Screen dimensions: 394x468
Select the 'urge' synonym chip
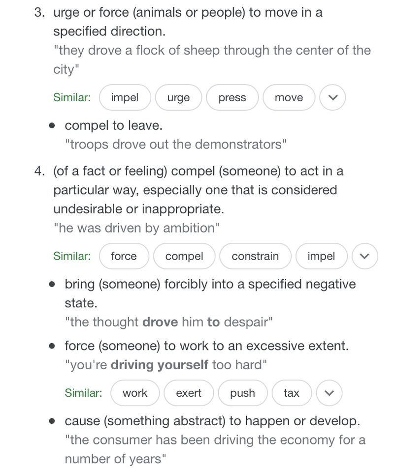(x=178, y=98)
